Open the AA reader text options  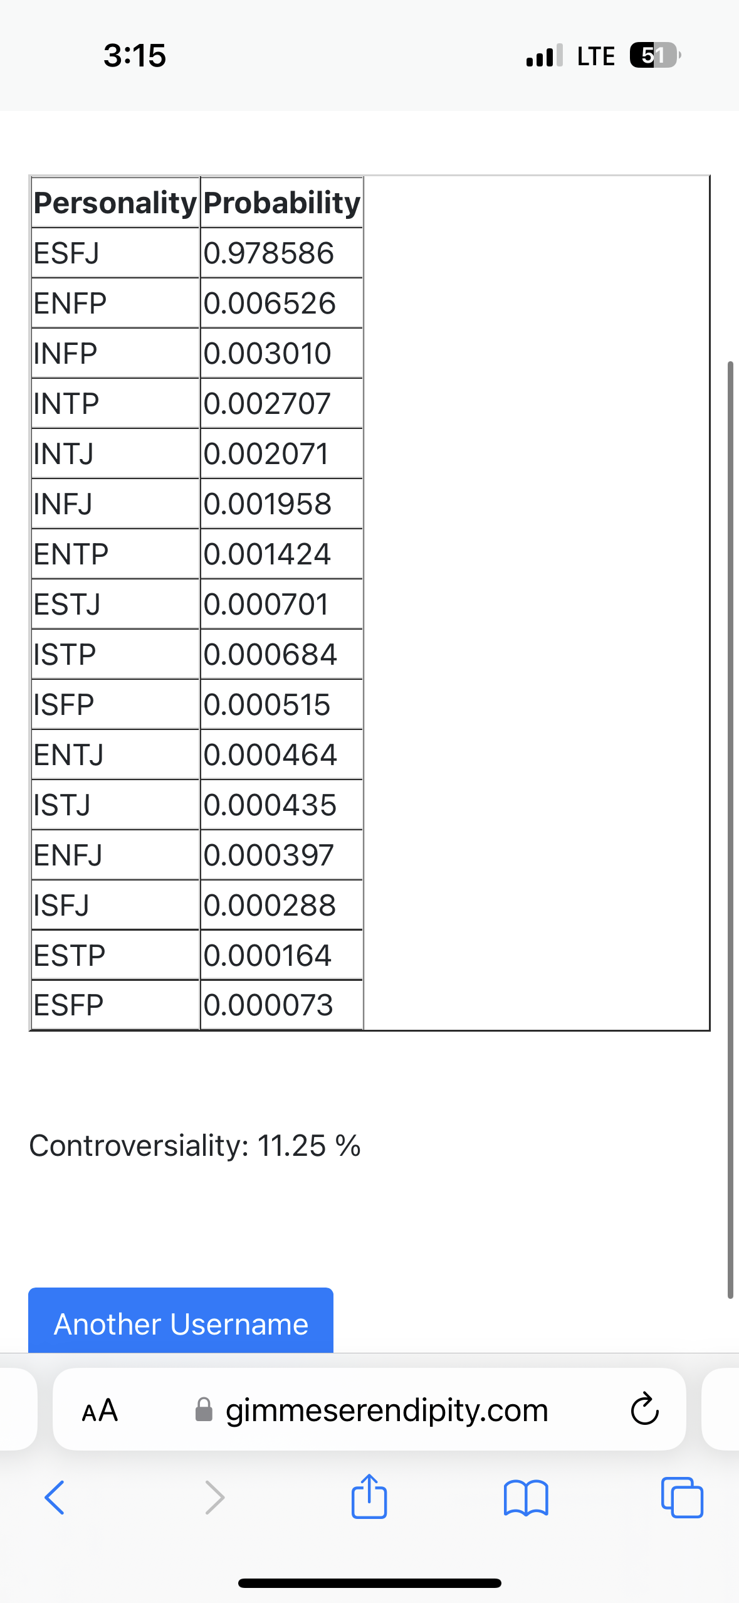tap(100, 1410)
